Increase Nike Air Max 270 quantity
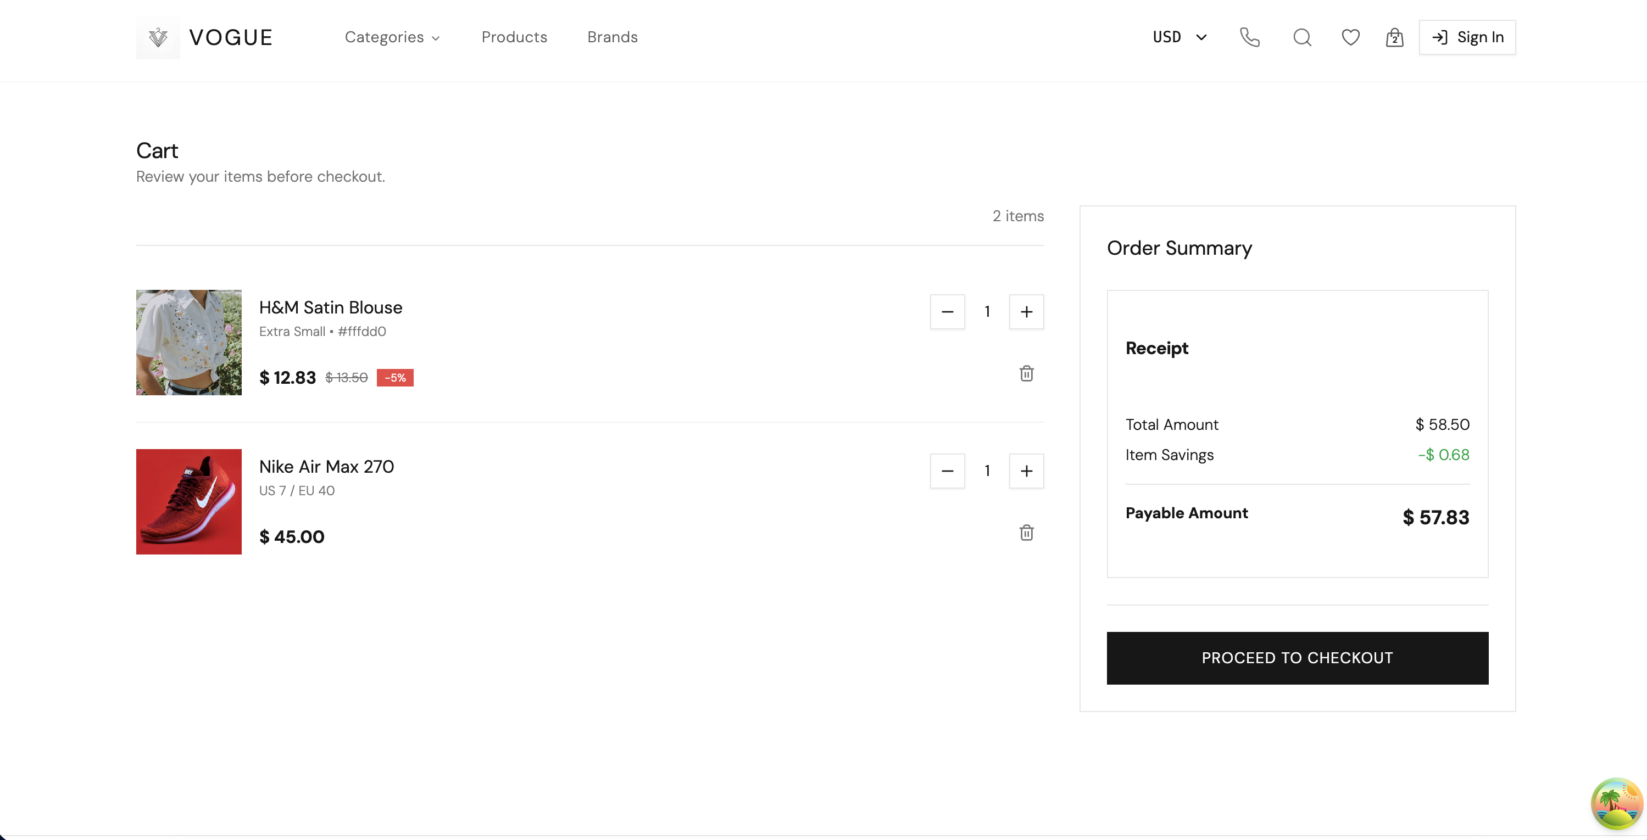1647x840 pixels. [x=1026, y=471]
